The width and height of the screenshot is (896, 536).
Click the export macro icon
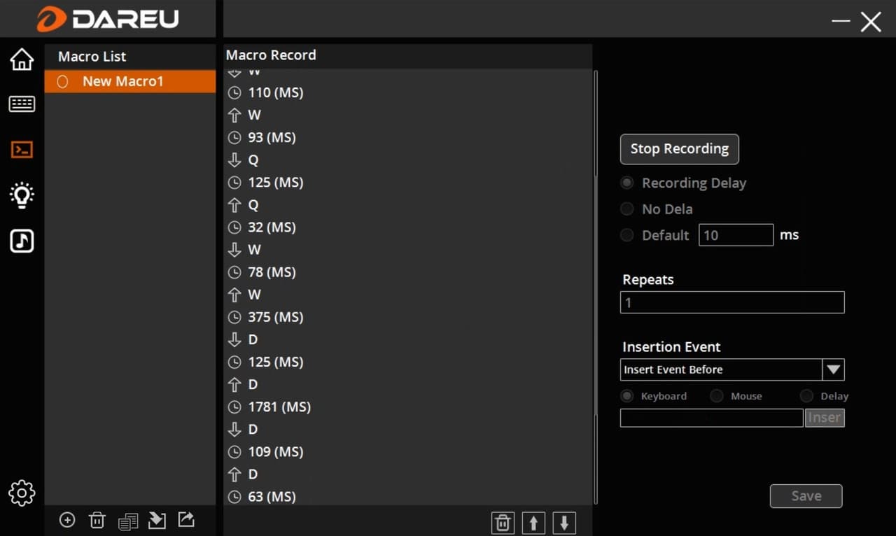point(186,519)
